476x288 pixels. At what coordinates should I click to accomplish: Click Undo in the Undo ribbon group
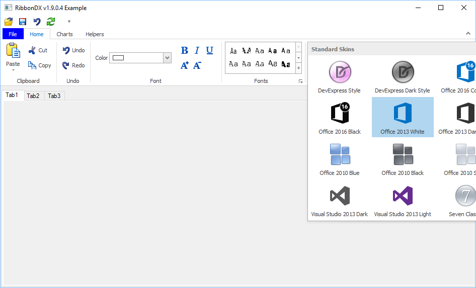73,50
